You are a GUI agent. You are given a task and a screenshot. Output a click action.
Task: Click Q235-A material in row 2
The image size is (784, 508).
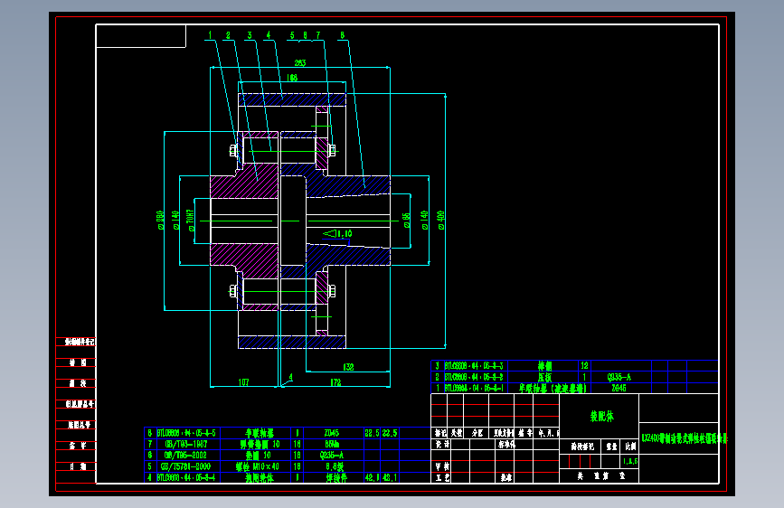click(x=619, y=377)
